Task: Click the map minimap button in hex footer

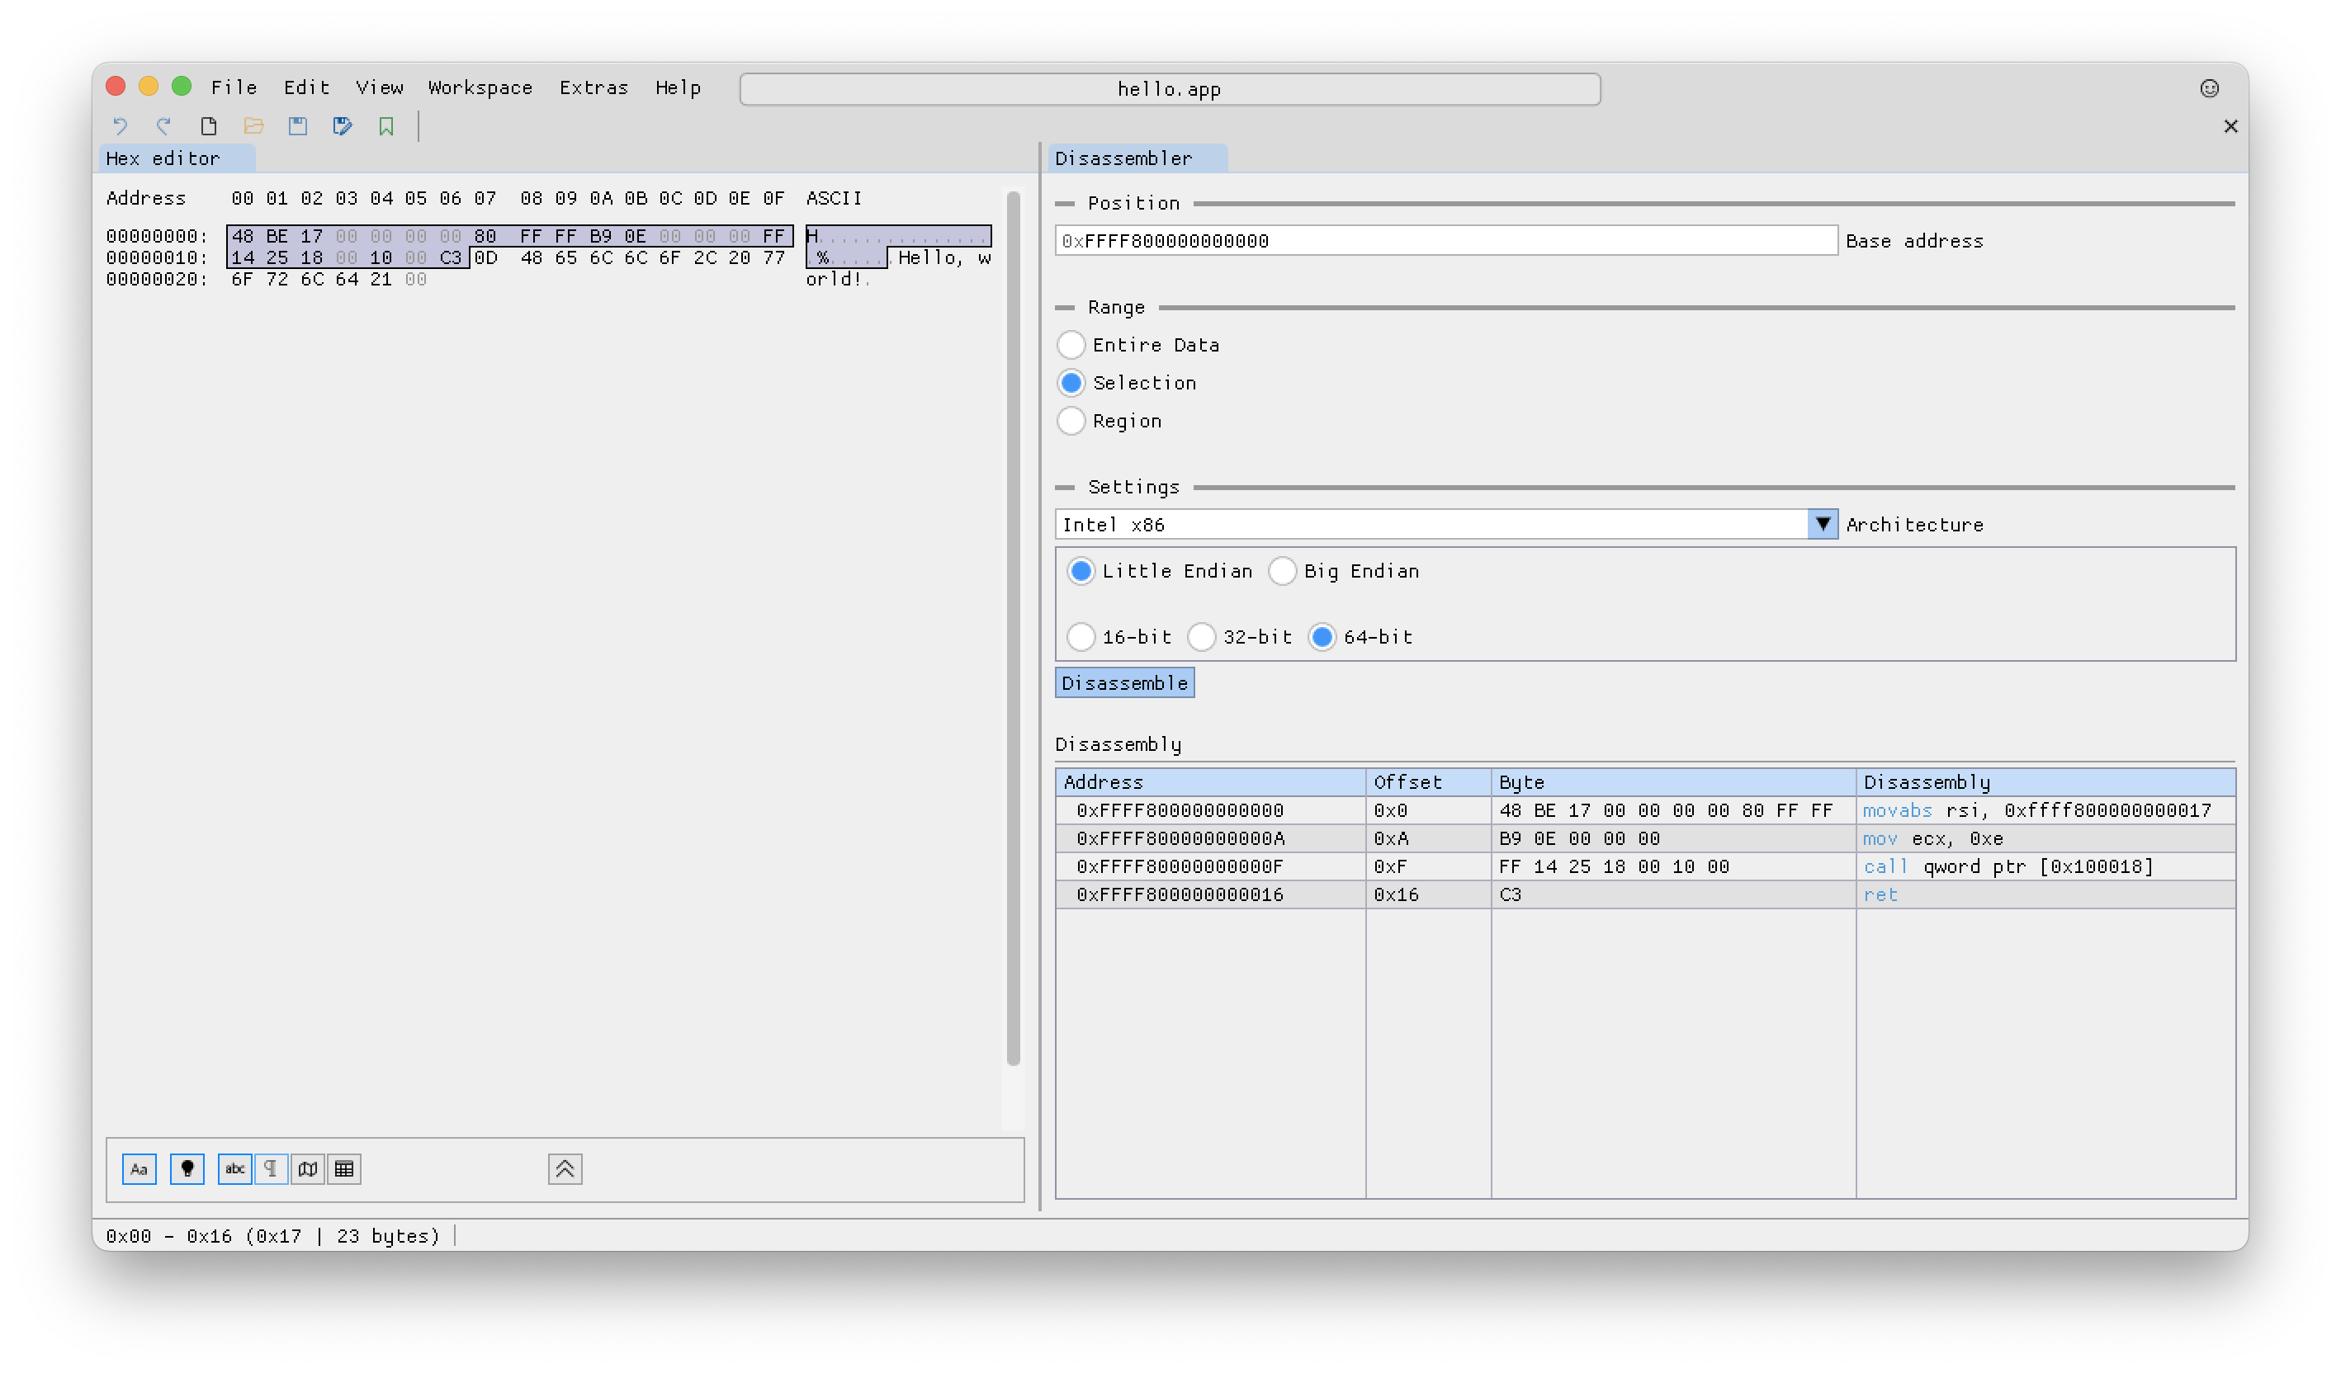Action: [308, 1170]
